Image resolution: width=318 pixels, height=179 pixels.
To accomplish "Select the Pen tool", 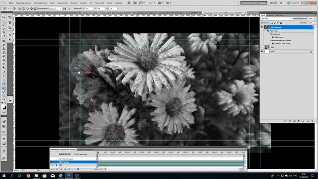I will pos(4,72).
